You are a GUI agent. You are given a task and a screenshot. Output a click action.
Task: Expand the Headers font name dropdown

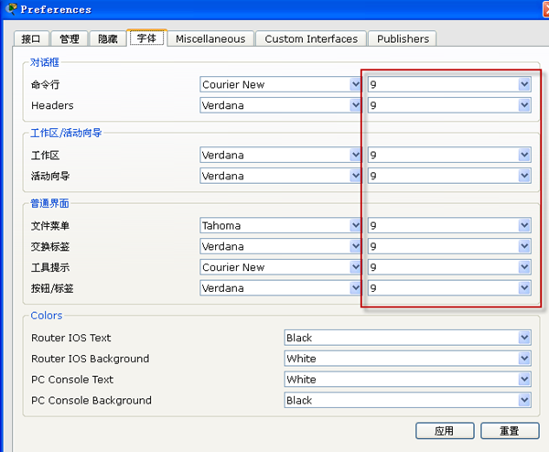point(281,105)
